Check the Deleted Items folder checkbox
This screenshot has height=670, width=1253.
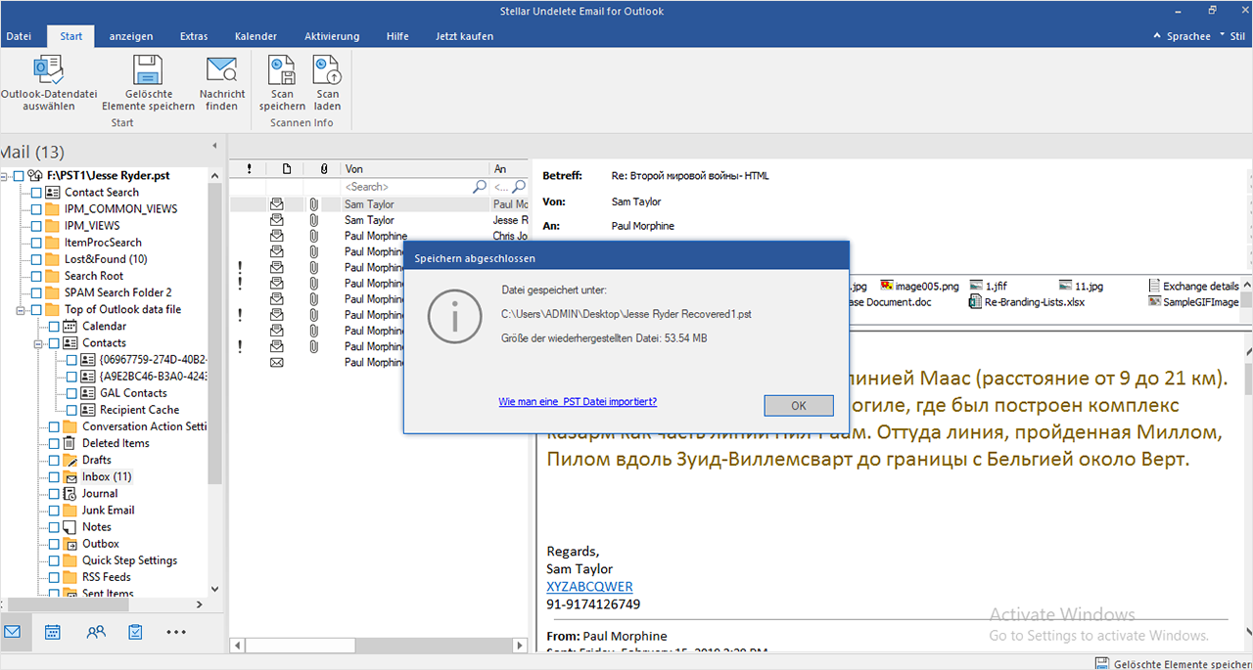[x=55, y=443]
